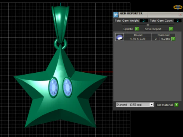Click the Update button label
183x137 pixels.
pyautogui.click(x=128, y=29)
